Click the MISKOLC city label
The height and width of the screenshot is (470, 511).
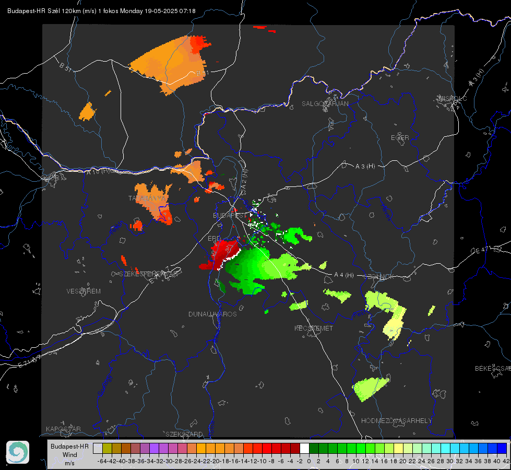453,98
